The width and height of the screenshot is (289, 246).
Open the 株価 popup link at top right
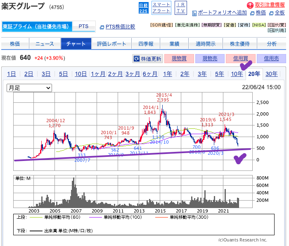click(x=261, y=13)
